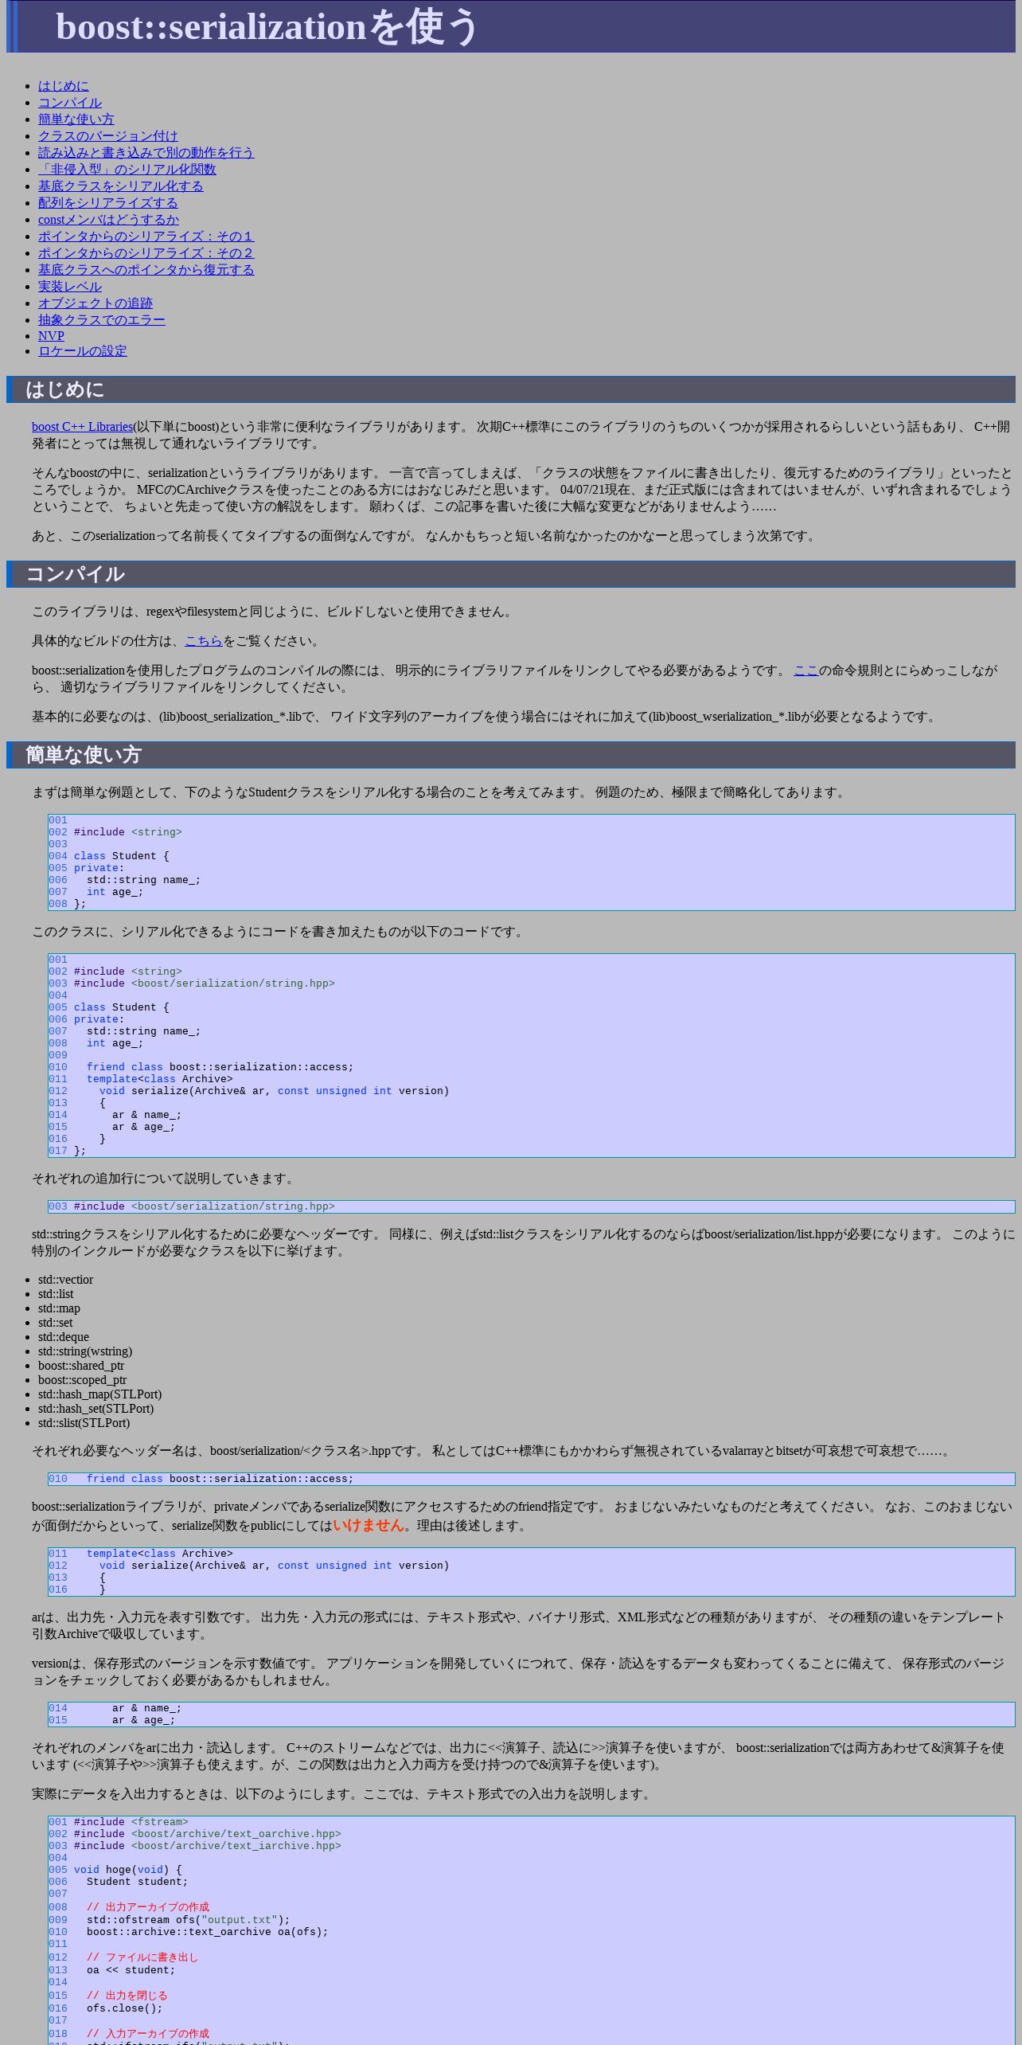Jump to 基底クラスへのポインタから復元する link
Viewport: 1022px width, 2045px height.
click(146, 270)
